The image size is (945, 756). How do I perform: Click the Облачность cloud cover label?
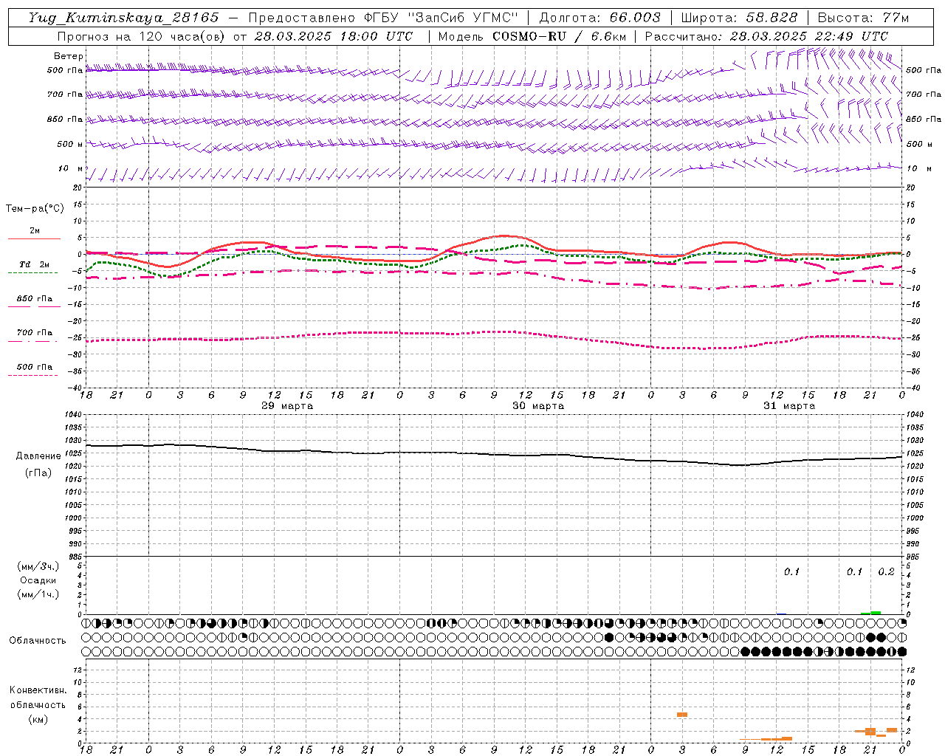tap(38, 640)
